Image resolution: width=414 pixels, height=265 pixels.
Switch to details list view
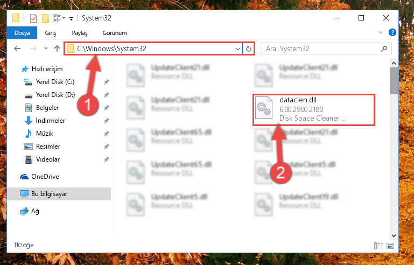378,246
